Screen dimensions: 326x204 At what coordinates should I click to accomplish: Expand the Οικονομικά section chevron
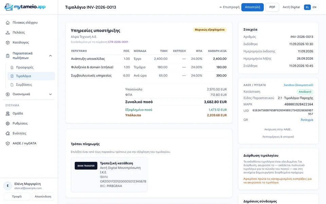click(x=50, y=94)
